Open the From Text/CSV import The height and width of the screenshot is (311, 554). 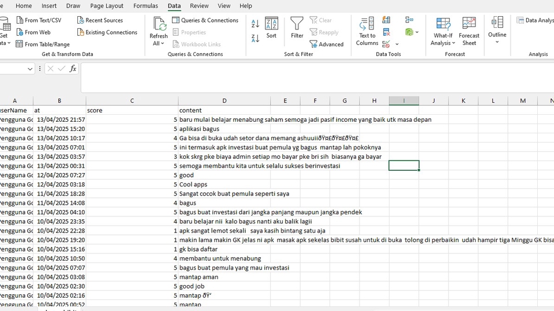[x=39, y=20]
